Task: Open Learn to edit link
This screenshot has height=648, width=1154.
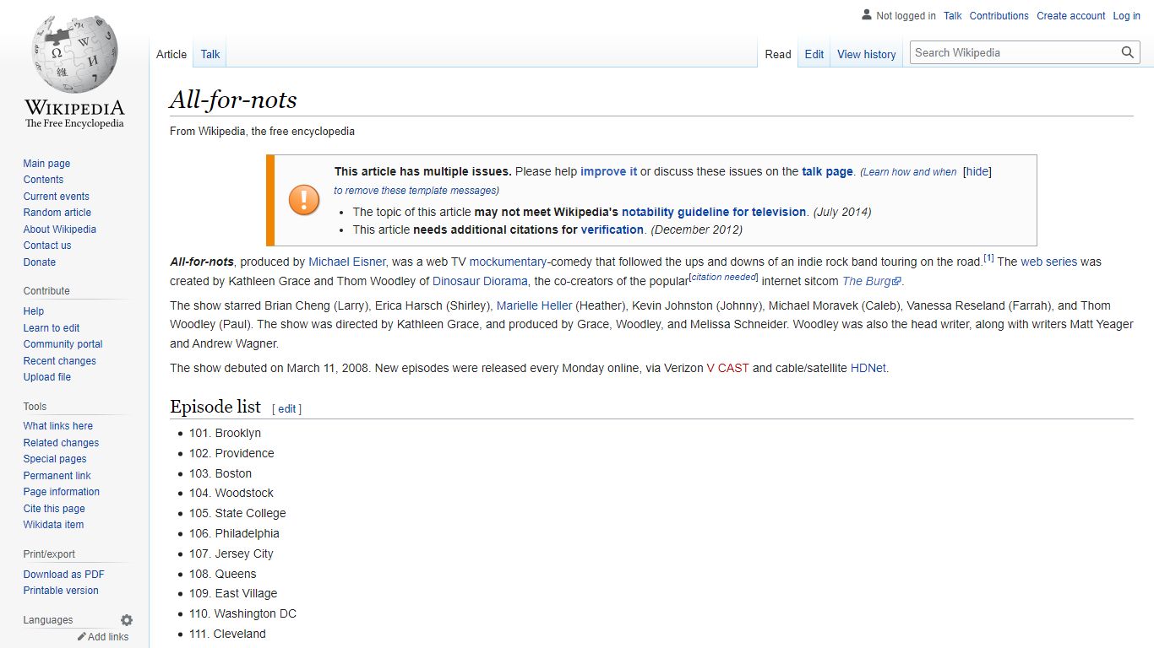Action: pos(52,328)
